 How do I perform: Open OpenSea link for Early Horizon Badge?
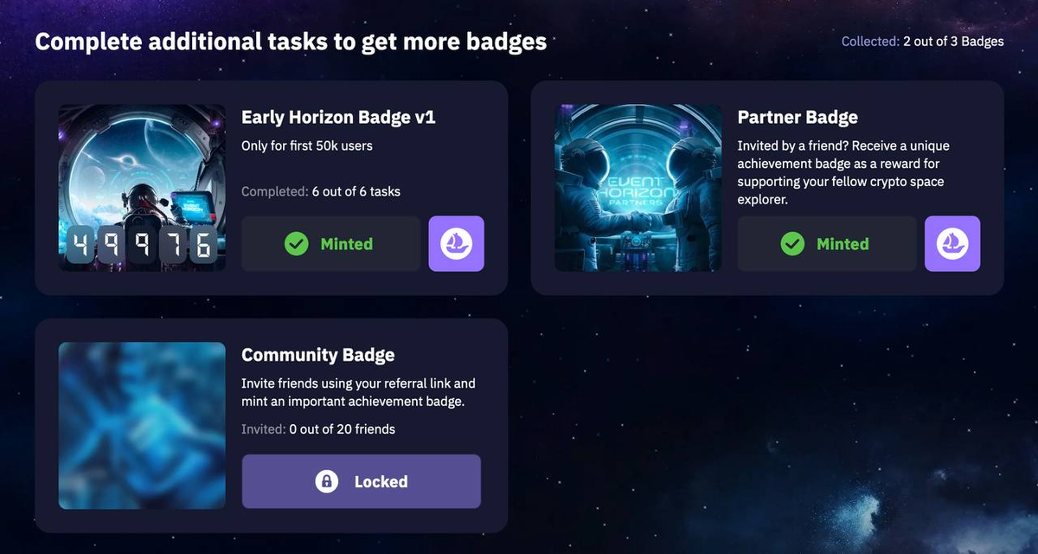pyautogui.click(x=457, y=244)
